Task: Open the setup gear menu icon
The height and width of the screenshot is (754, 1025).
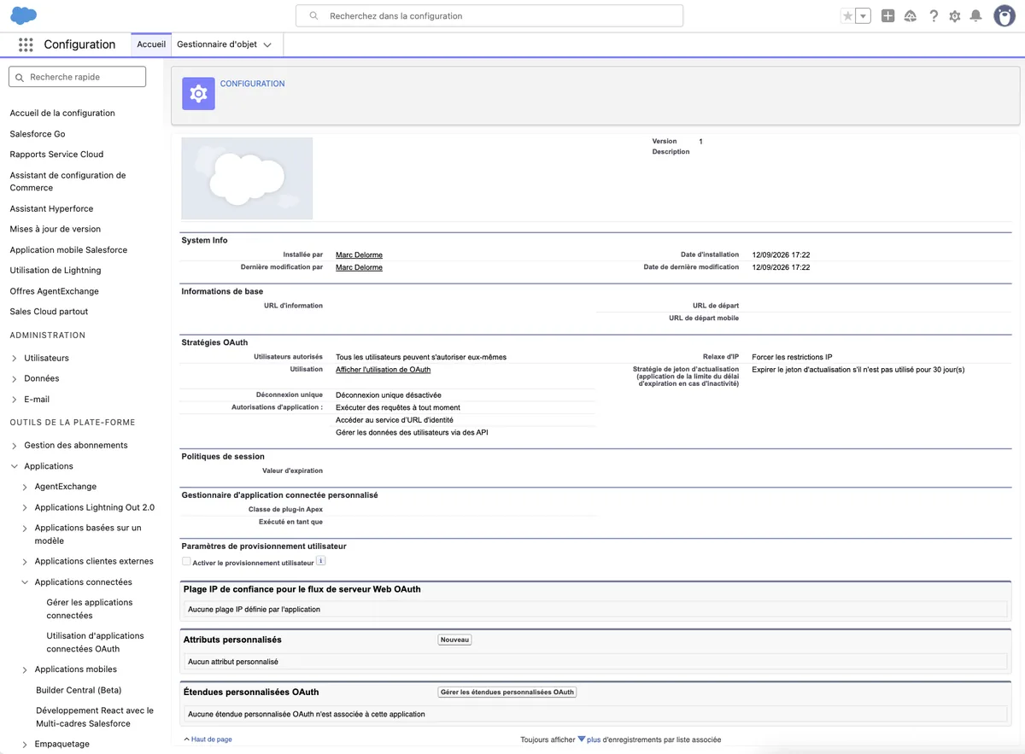Action: 955,15
